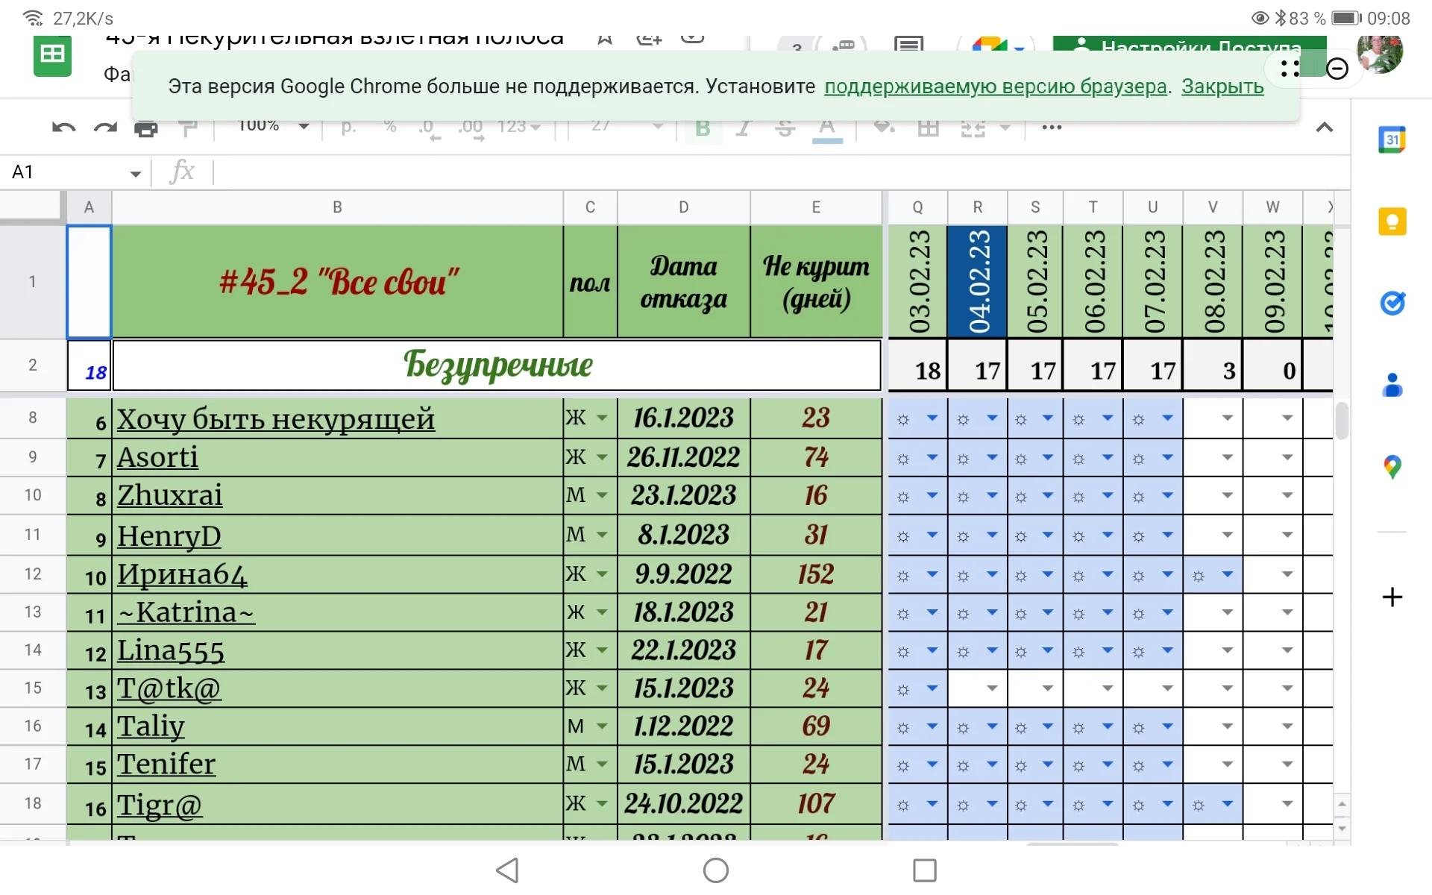Select the column R header
Image resolution: width=1432 pixels, height=895 pixels.
click(977, 207)
